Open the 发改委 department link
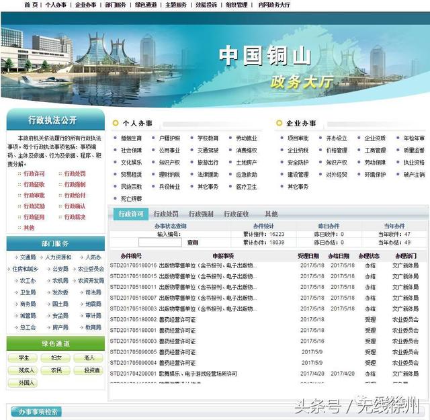Image resolution: width=430 pixels, height=420 pixels. 60,292
